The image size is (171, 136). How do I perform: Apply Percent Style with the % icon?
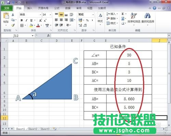click(x=87, y=20)
